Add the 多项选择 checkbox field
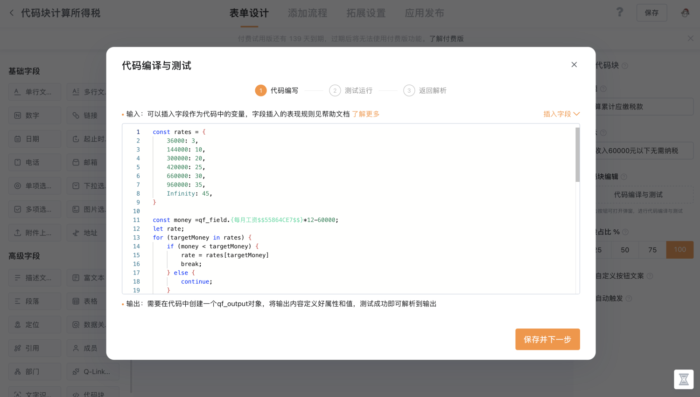This screenshot has height=397, width=700. point(34,209)
